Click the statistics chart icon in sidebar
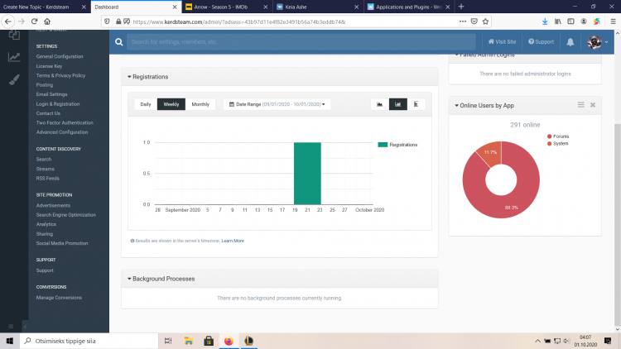Viewport: 621px width, 349px height. 14,57
